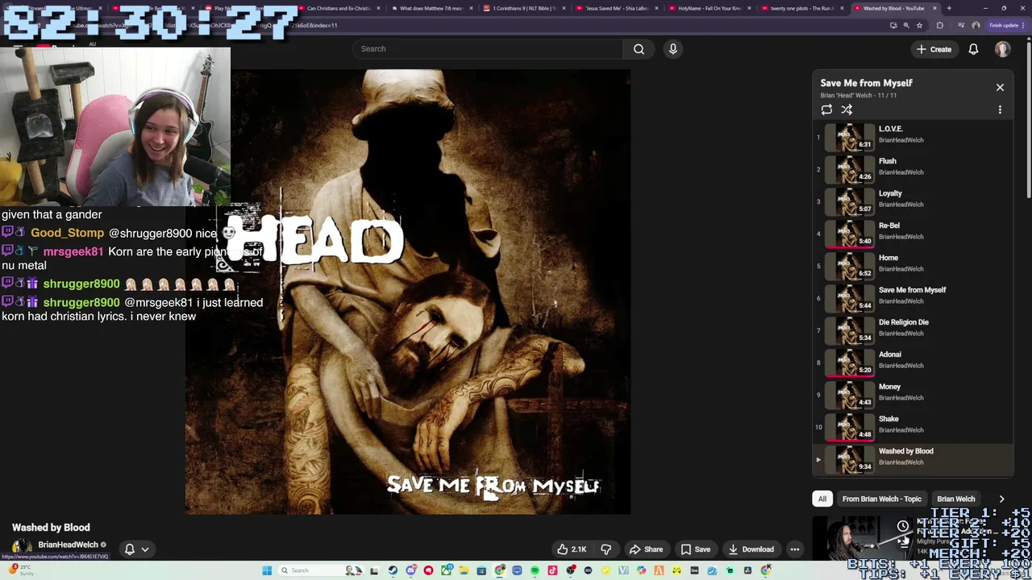Play Flush from the playlist
The height and width of the screenshot is (580, 1032).
(x=913, y=169)
